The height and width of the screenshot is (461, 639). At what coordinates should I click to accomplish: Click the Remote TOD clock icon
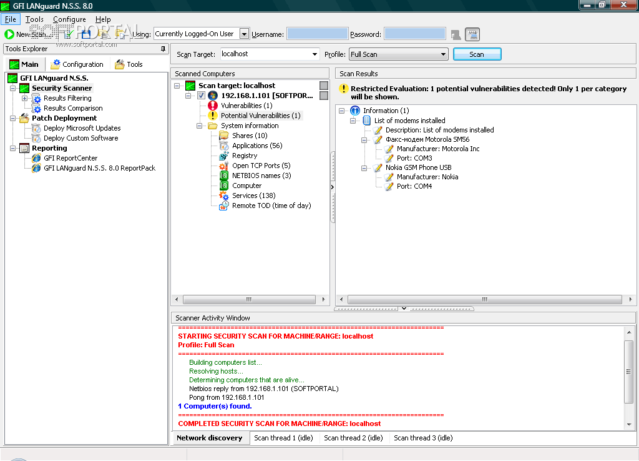pyautogui.click(x=224, y=206)
